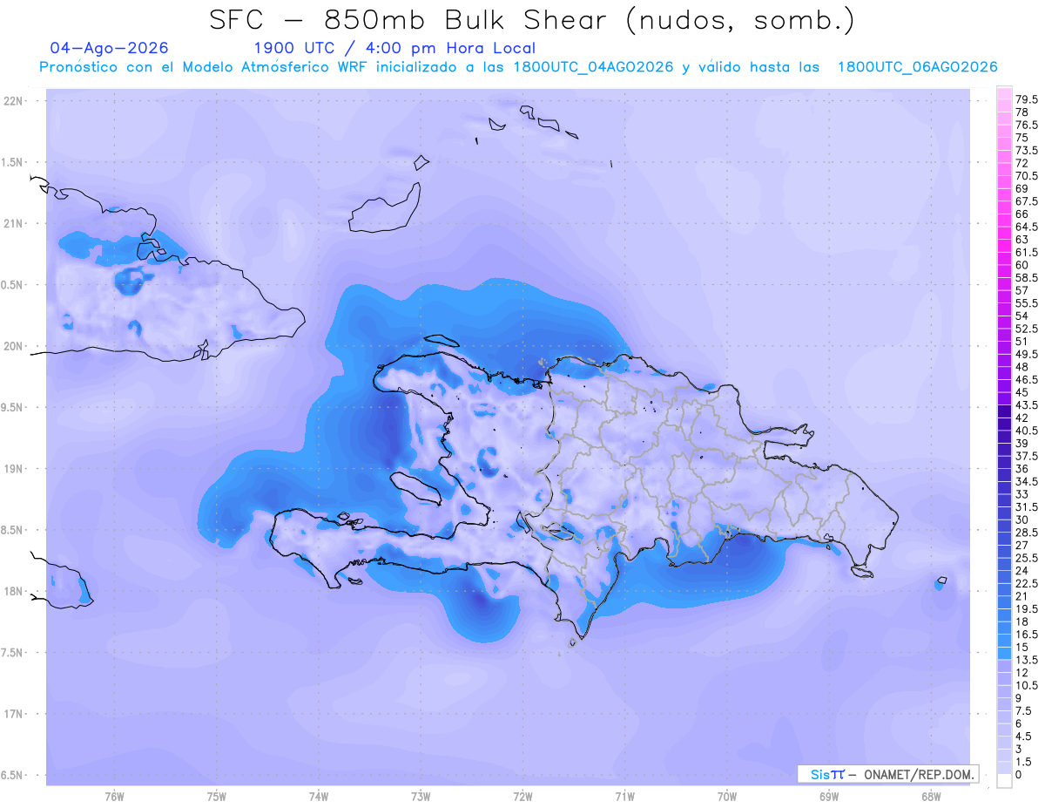
Task: Pick the bright blue swatch between 13.5 and 15
Action: point(1003,653)
